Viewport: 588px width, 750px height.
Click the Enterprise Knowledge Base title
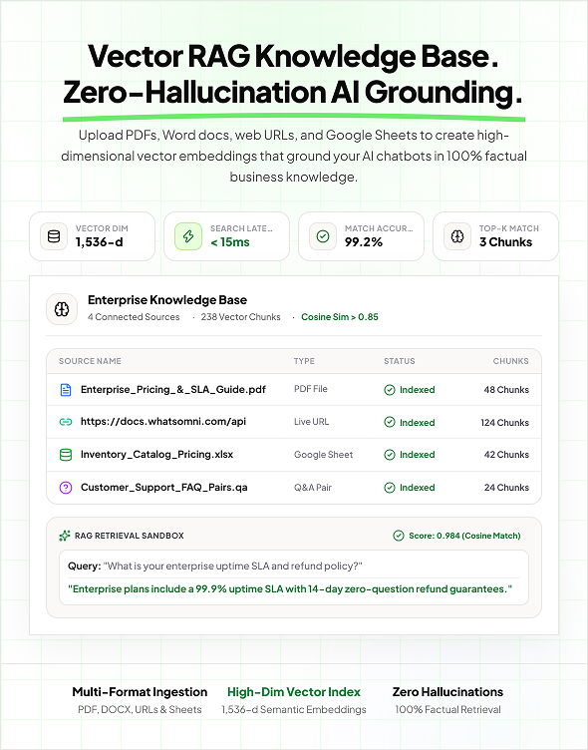(167, 300)
